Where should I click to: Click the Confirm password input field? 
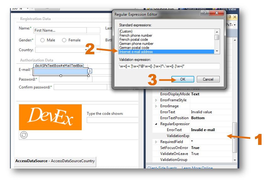point(80,87)
